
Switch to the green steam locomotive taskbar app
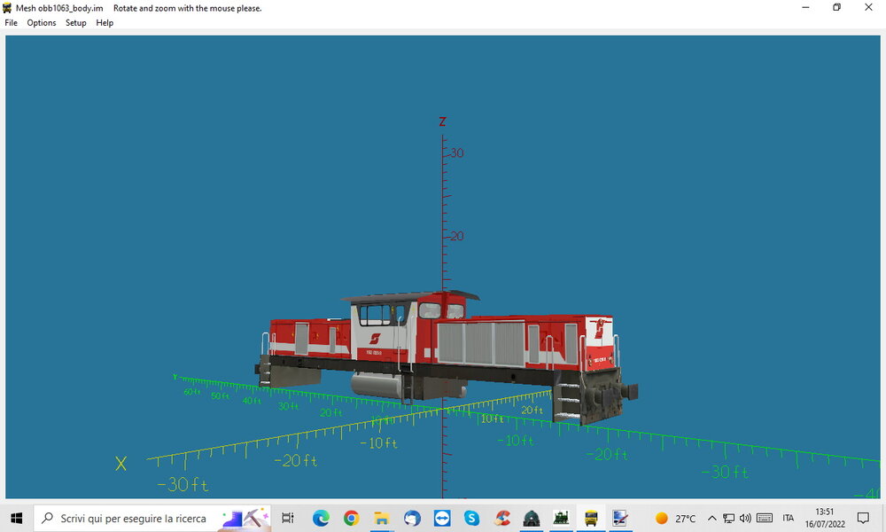pyautogui.click(x=561, y=518)
